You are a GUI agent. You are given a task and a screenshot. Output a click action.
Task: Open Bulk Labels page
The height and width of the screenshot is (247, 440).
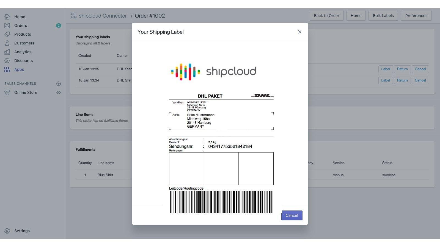click(383, 16)
